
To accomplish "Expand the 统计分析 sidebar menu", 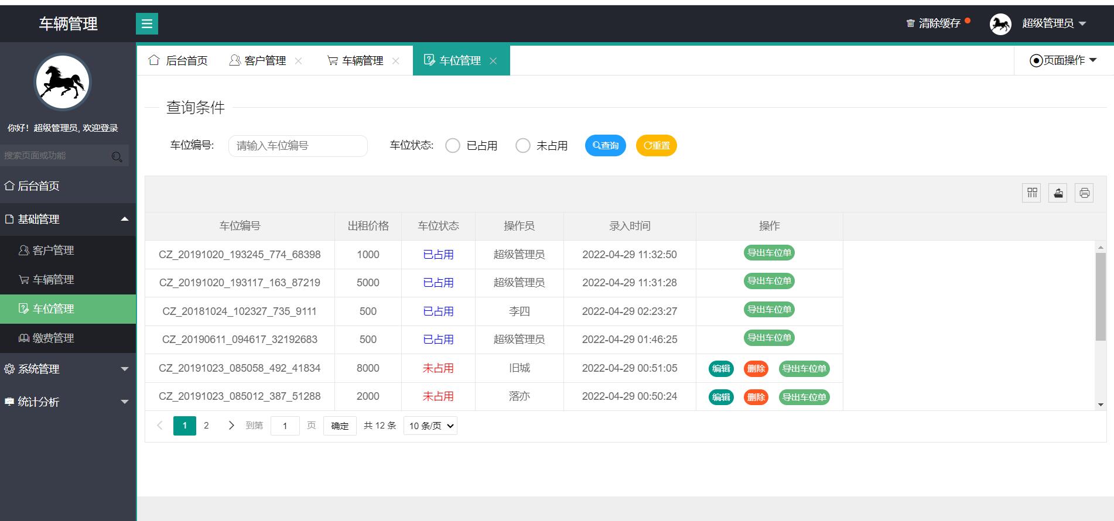I will tap(68, 402).
